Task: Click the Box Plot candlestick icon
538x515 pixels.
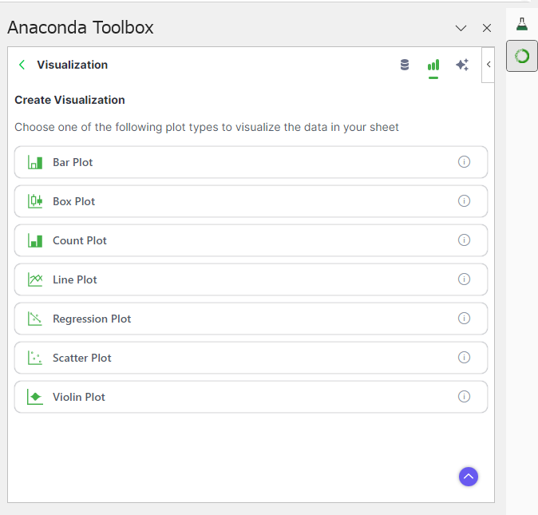Action: coord(35,201)
